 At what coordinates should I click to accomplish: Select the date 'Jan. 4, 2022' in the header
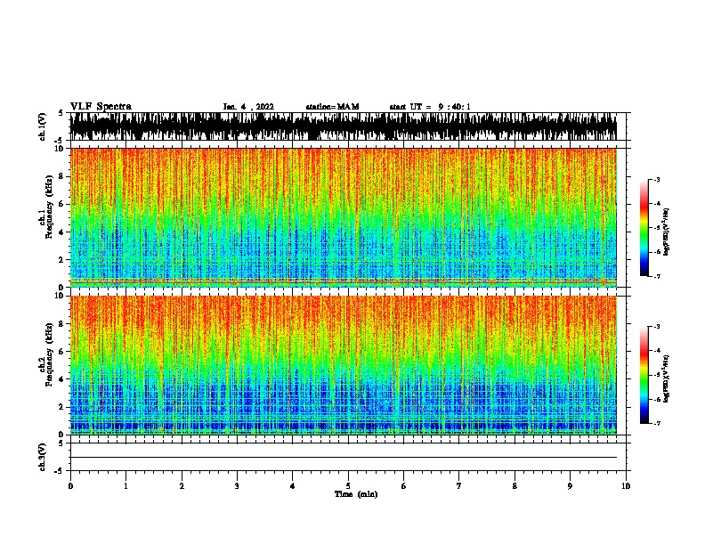point(248,107)
